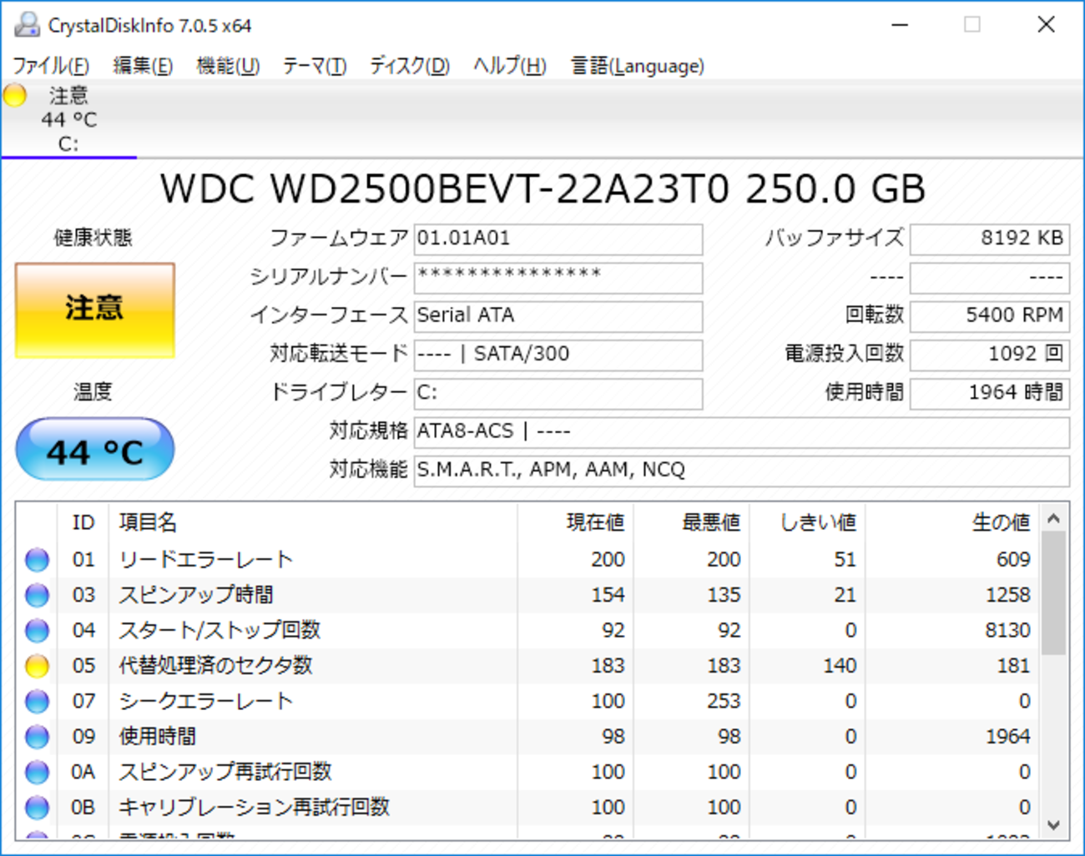
Task: Select the キャリブレーション再試行回数 attribute row
Action: [x=528, y=808]
